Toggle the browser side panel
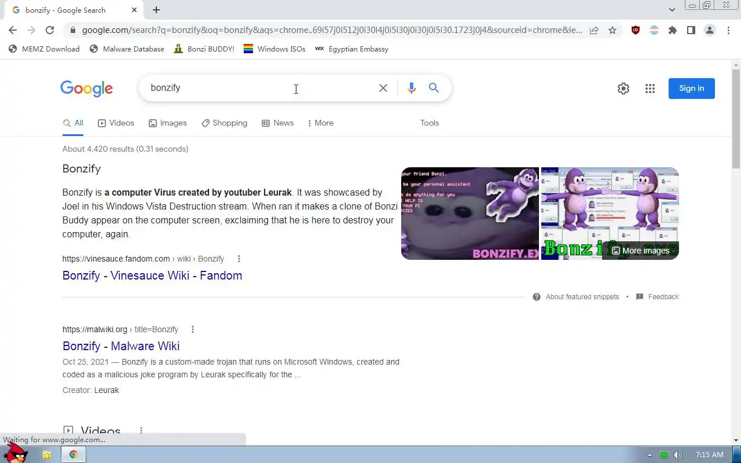This screenshot has height=463, width=741. (691, 30)
